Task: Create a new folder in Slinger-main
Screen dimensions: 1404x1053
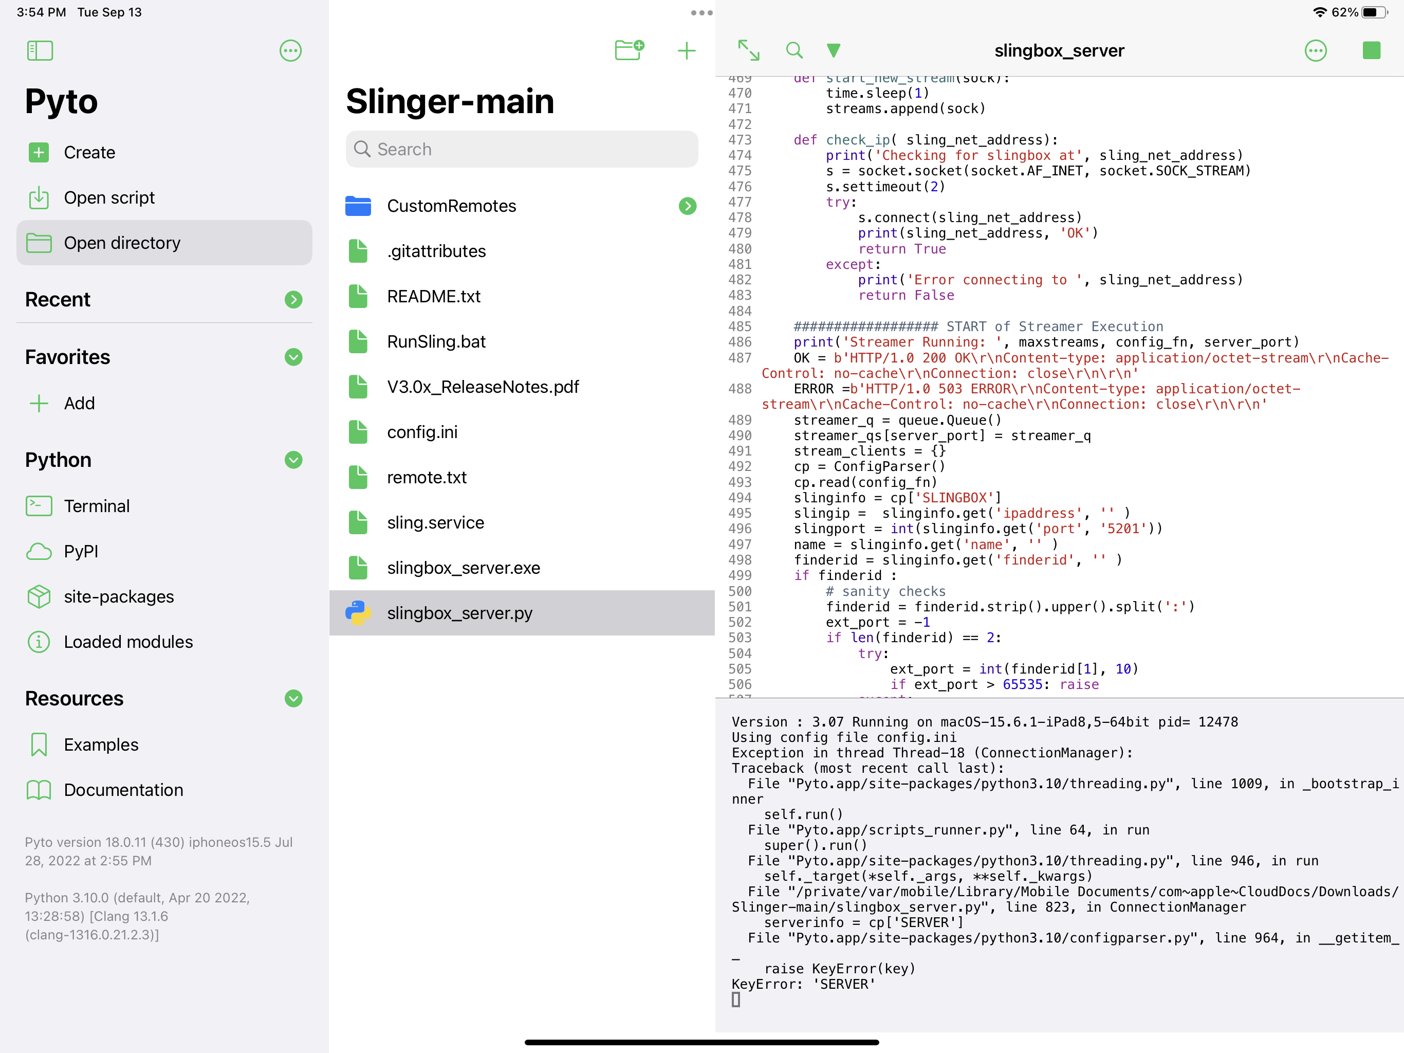Action: 629,50
